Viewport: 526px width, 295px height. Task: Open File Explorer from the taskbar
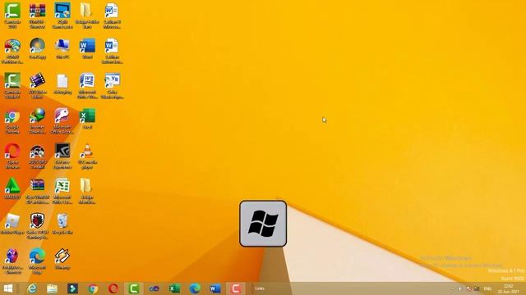pos(52,288)
